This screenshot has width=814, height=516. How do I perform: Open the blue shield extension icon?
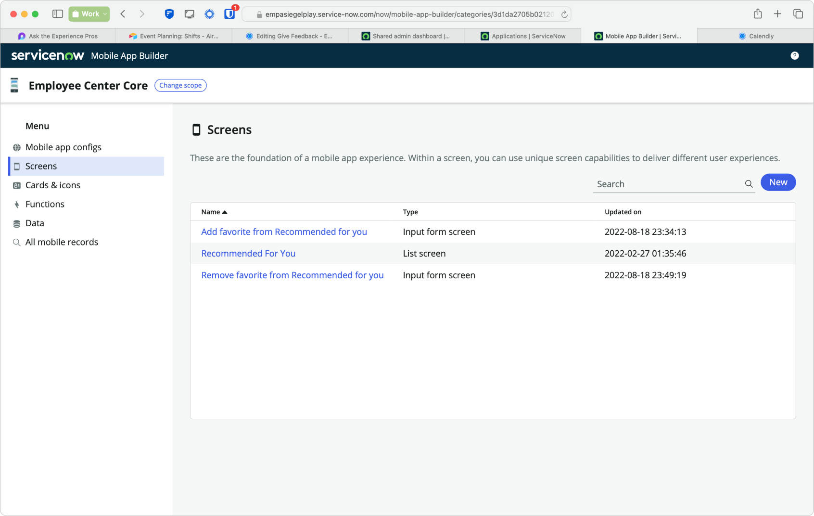coord(169,14)
